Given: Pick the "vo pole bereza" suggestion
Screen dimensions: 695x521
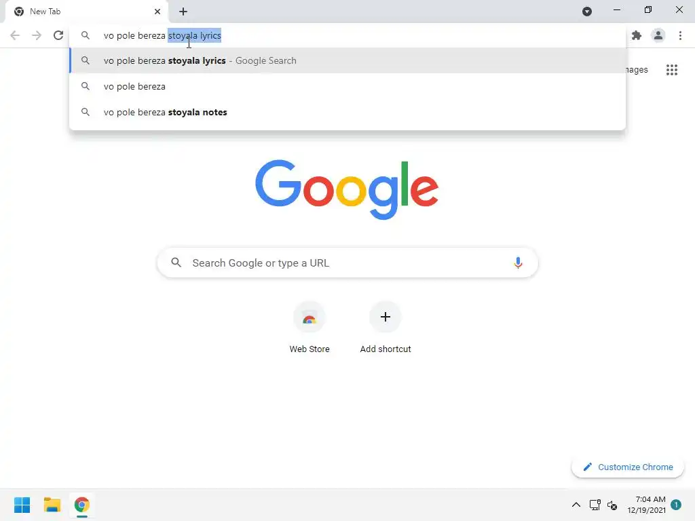Looking at the screenshot, I should (348, 86).
